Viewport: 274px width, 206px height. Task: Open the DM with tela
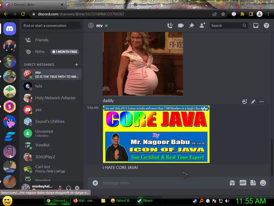point(51,86)
